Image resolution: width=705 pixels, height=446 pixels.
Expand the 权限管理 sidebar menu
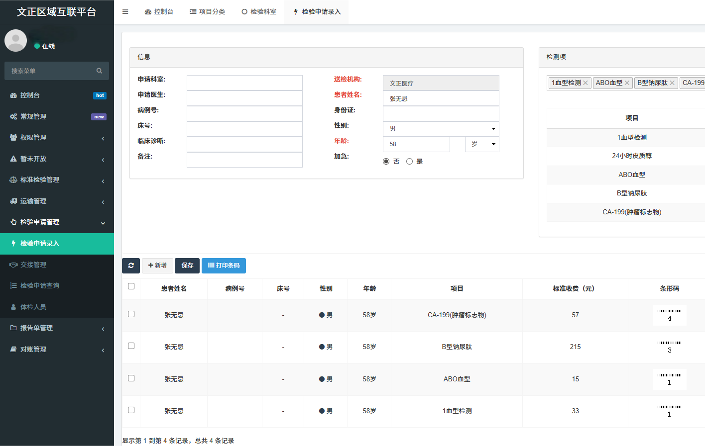[57, 138]
